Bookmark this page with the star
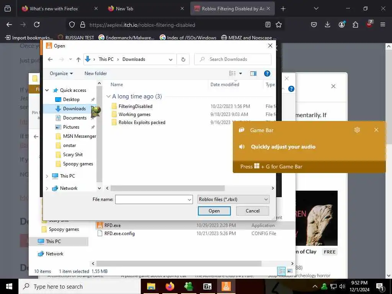The height and width of the screenshot is (294, 392). point(279,24)
